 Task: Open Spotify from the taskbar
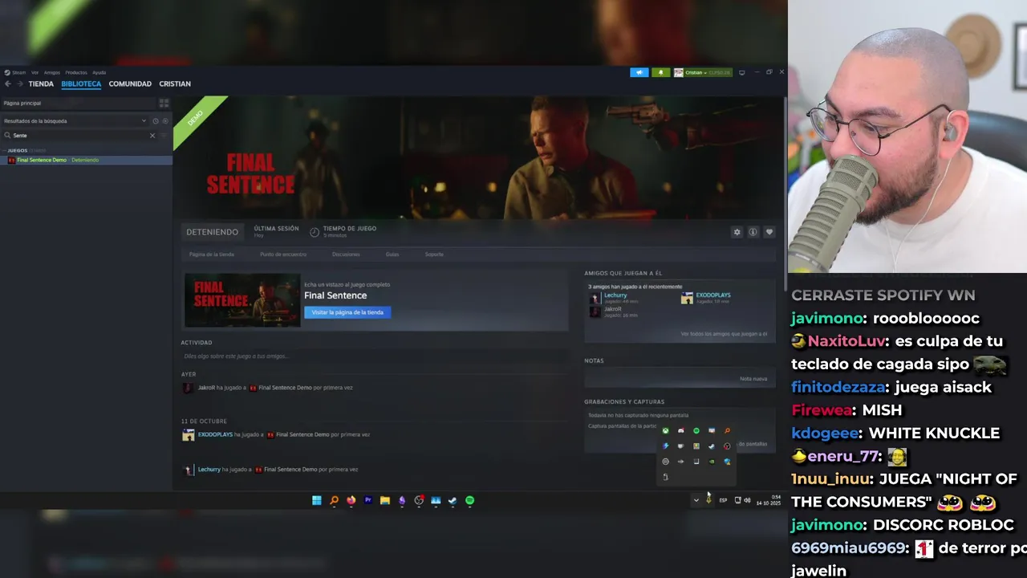(469, 500)
